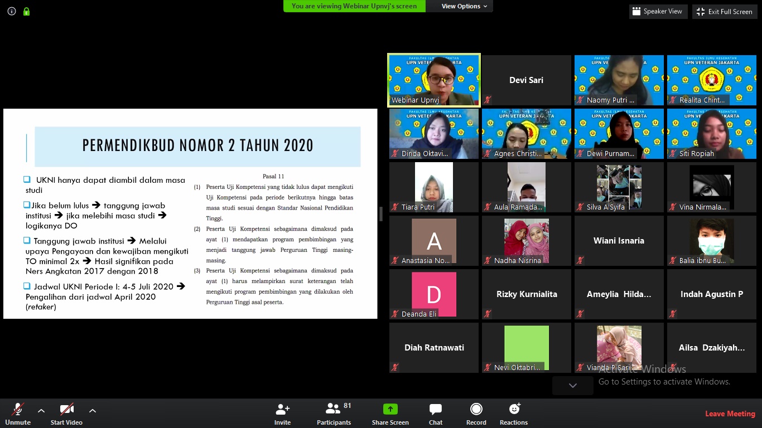Open video settings arrow next to Start Video
The image size is (762, 428).
pyautogui.click(x=93, y=411)
